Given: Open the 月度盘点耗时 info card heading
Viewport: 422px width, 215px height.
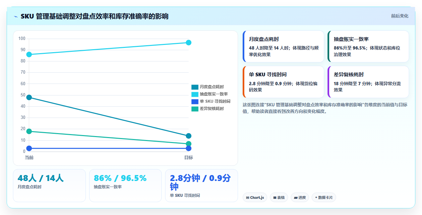Looking at the screenshot, I should point(264,39).
